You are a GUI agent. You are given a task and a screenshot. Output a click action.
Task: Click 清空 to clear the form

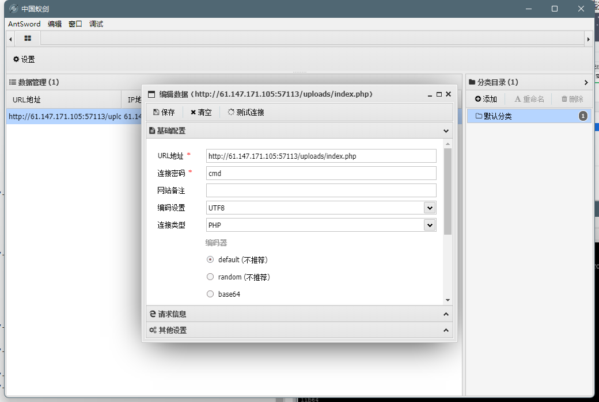click(x=201, y=112)
